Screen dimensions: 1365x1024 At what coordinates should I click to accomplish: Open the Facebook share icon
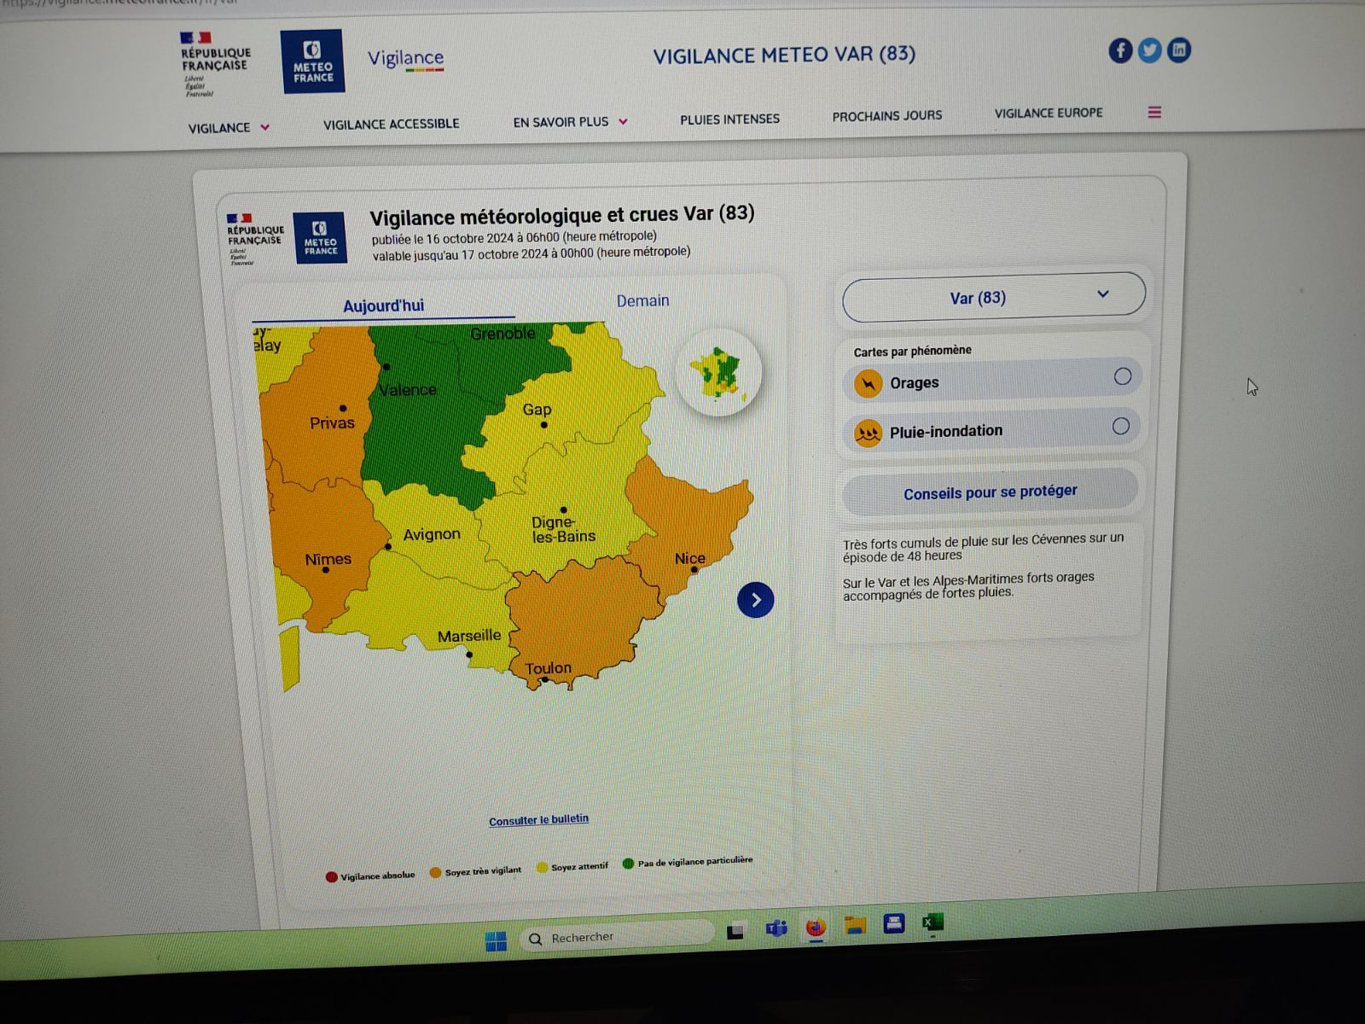(x=1120, y=51)
